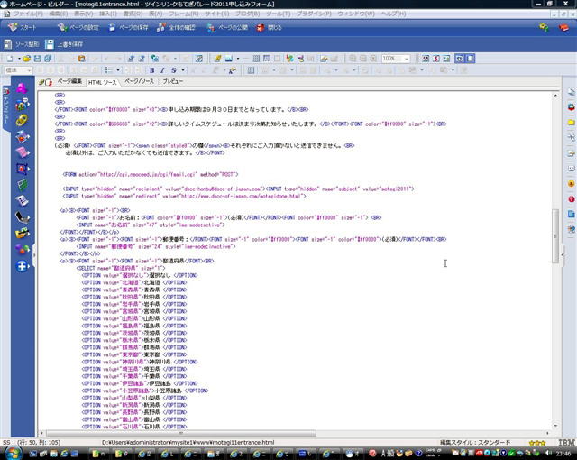The image size is (577, 460).
Task: Open the ファイル(F) menu
Action: tap(27, 14)
